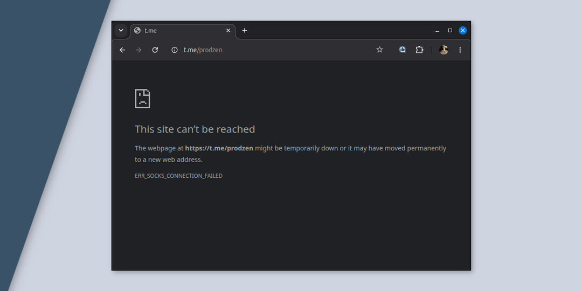Select the "This site can't be reached" heading

[x=195, y=129]
